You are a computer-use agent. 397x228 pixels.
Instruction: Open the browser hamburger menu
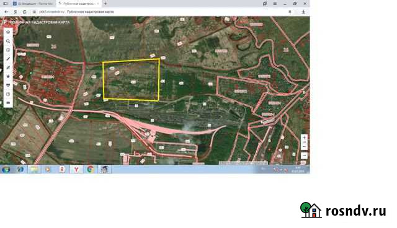275,4
